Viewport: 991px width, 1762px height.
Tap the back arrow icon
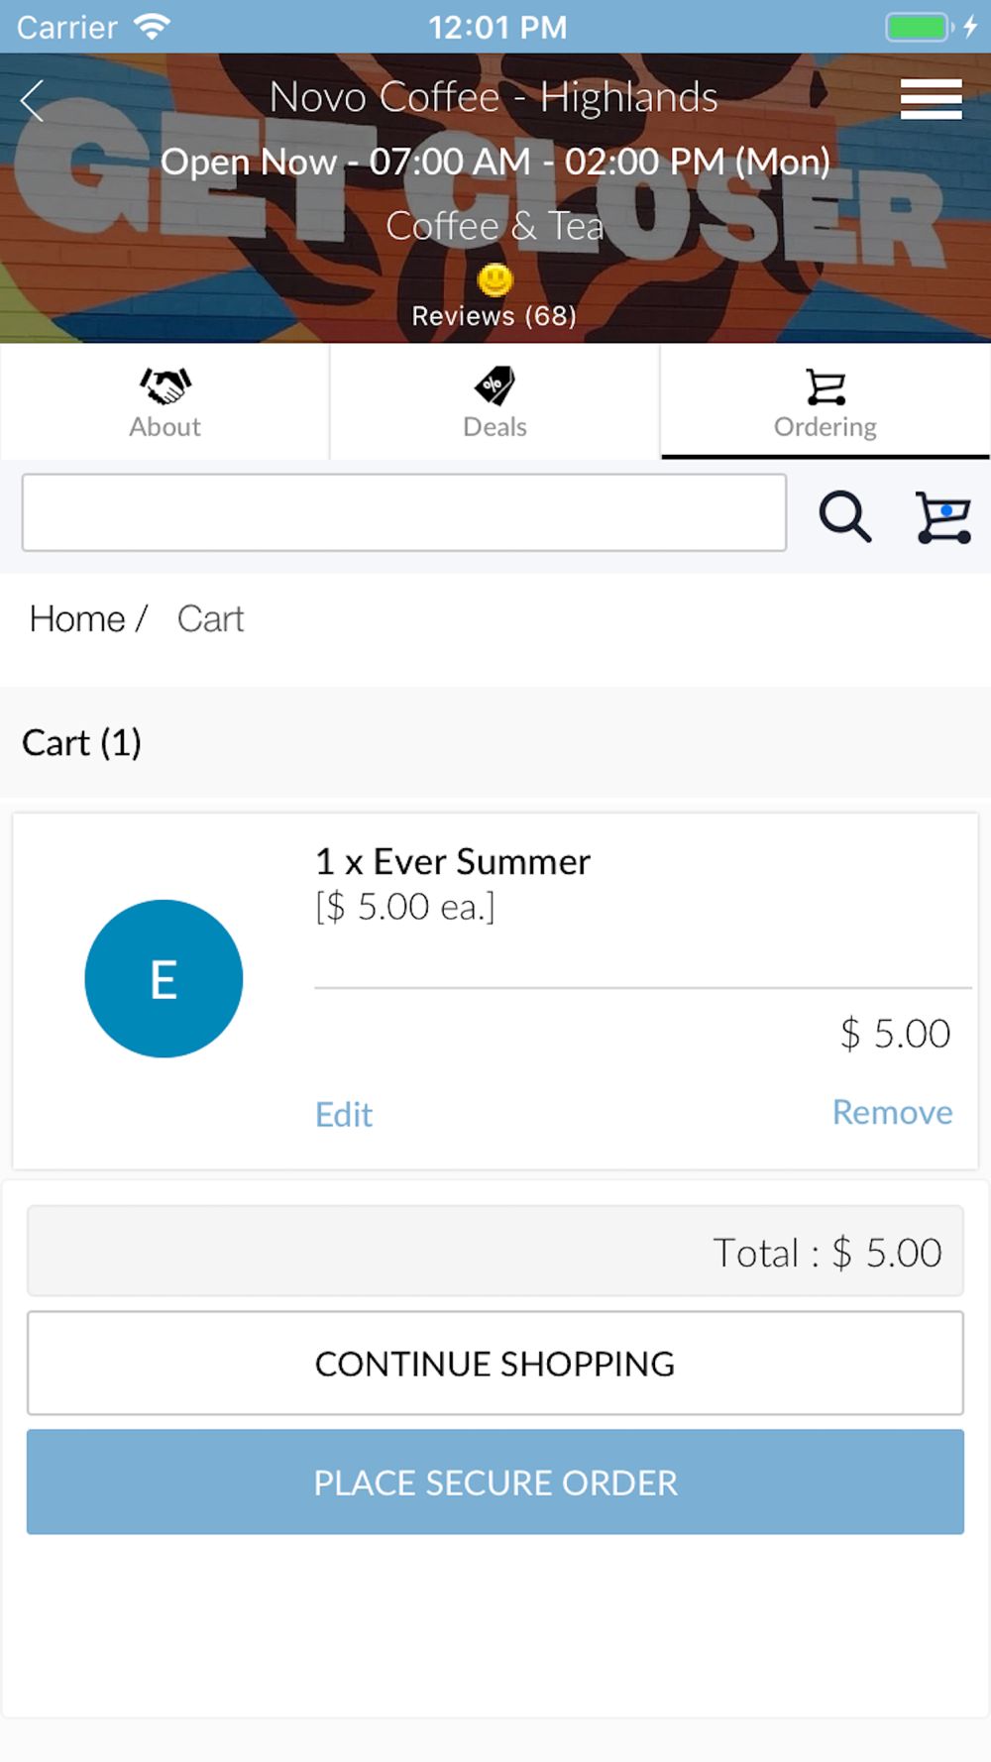(33, 100)
